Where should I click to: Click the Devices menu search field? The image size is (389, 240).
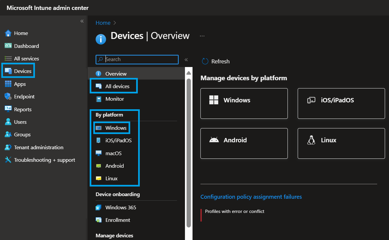pyautogui.click(x=141, y=59)
